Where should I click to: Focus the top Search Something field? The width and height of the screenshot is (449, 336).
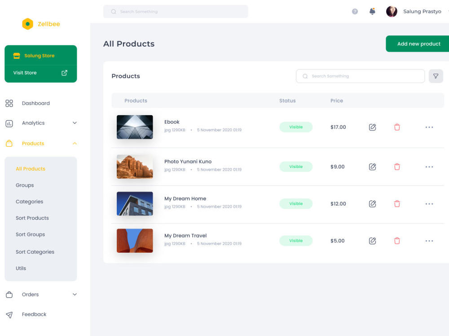(176, 12)
